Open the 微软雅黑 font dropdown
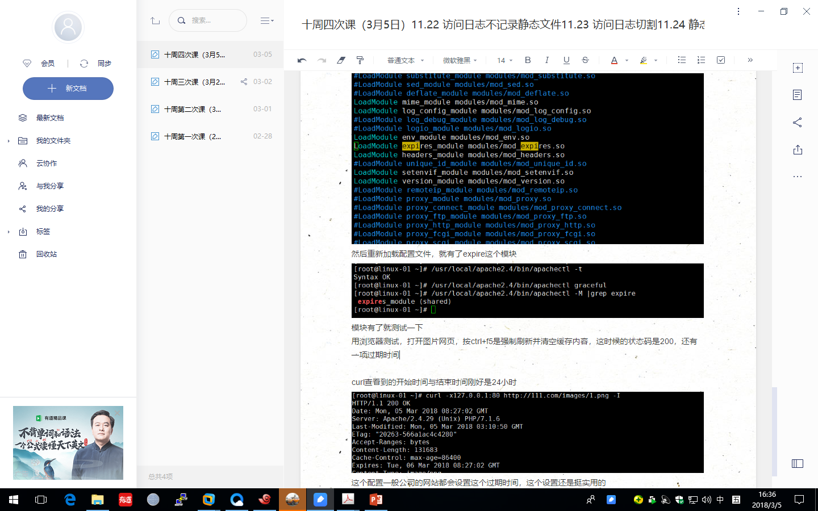Image resolution: width=818 pixels, height=511 pixels. point(460,60)
